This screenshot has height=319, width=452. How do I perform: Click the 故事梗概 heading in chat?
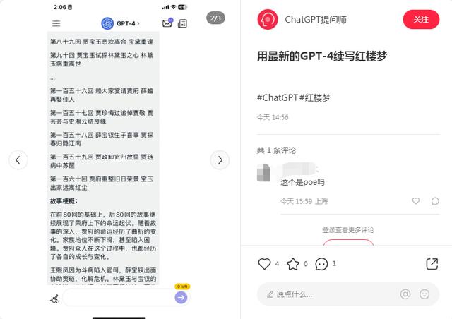tap(64, 201)
